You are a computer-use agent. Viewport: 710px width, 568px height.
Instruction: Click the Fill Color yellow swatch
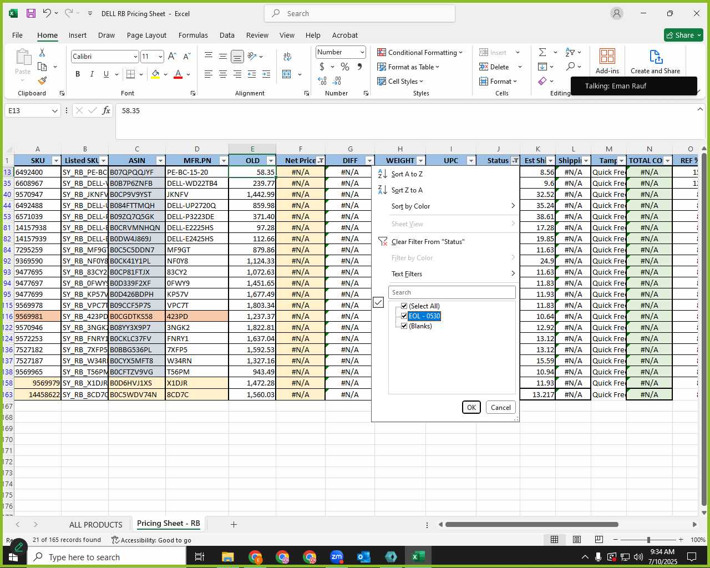tap(155, 74)
